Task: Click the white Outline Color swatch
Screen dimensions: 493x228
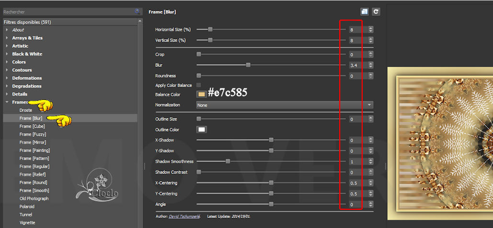Action: click(x=201, y=130)
